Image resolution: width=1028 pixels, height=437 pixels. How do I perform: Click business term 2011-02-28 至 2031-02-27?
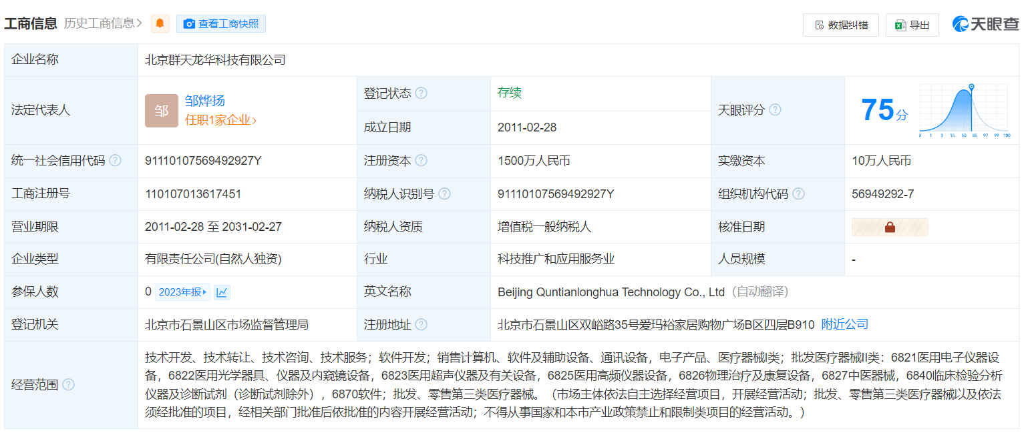(213, 227)
